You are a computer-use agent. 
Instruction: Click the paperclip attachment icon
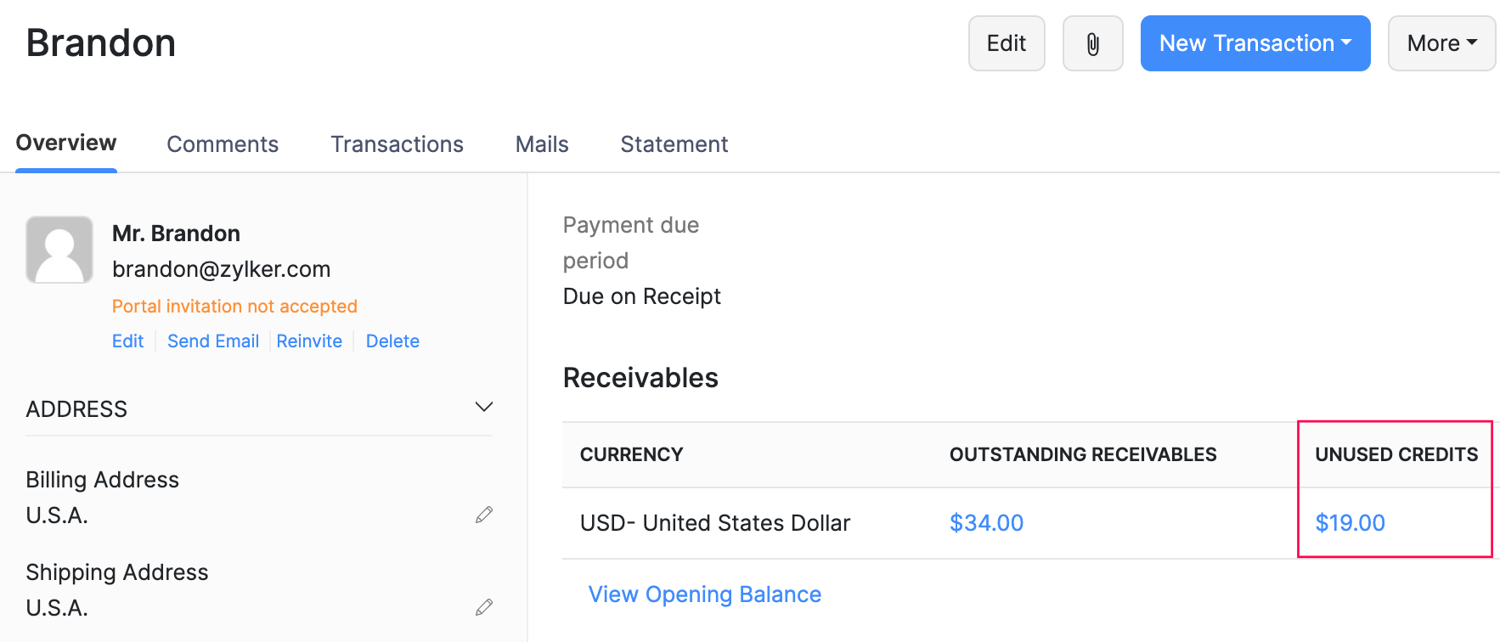pyautogui.click(x=1092, y=43)
